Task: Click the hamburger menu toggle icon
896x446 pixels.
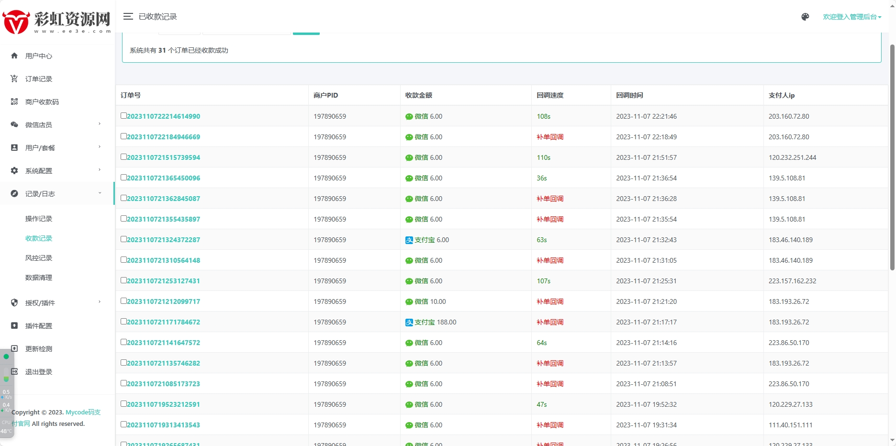Action: click(x=128, y=17)
